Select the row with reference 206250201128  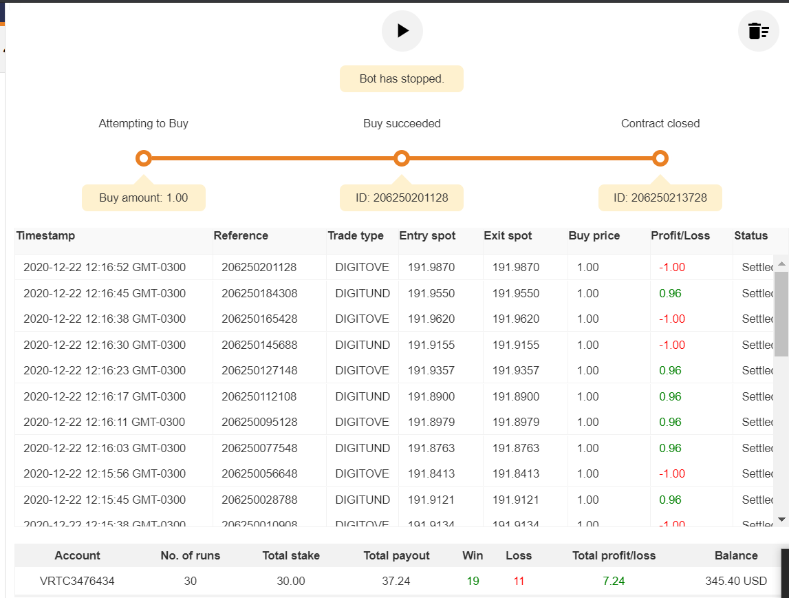click(395, 267)
